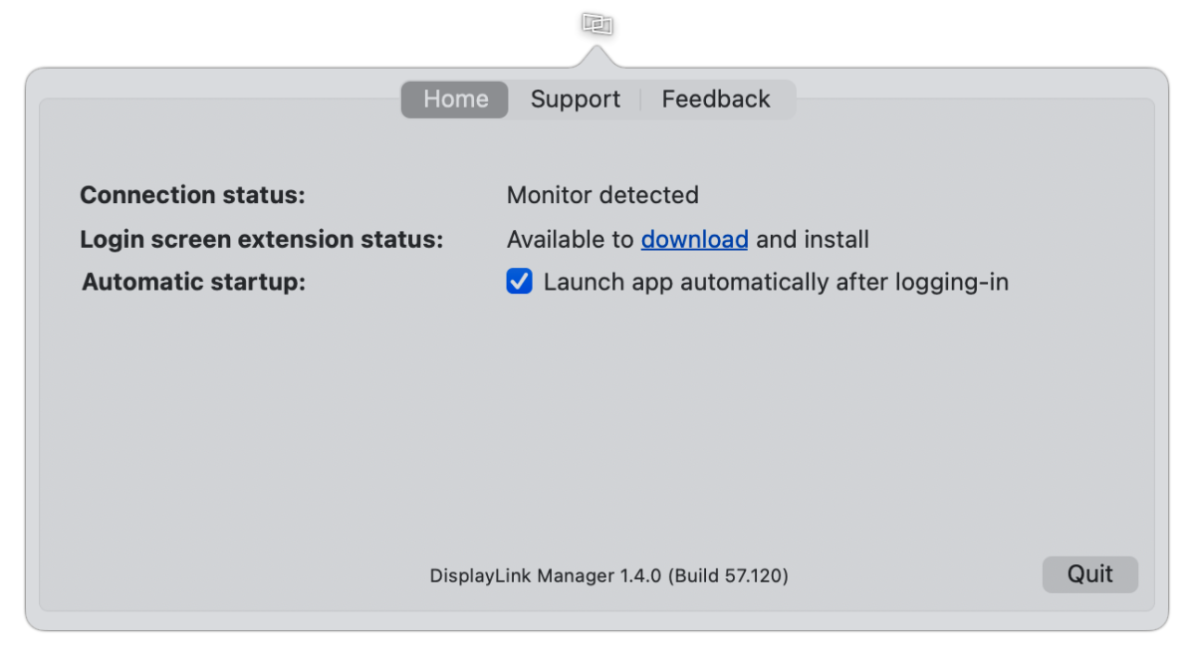Click the popover arrow pointing to menu icon

pyautogui.click(x=597, y=57)
